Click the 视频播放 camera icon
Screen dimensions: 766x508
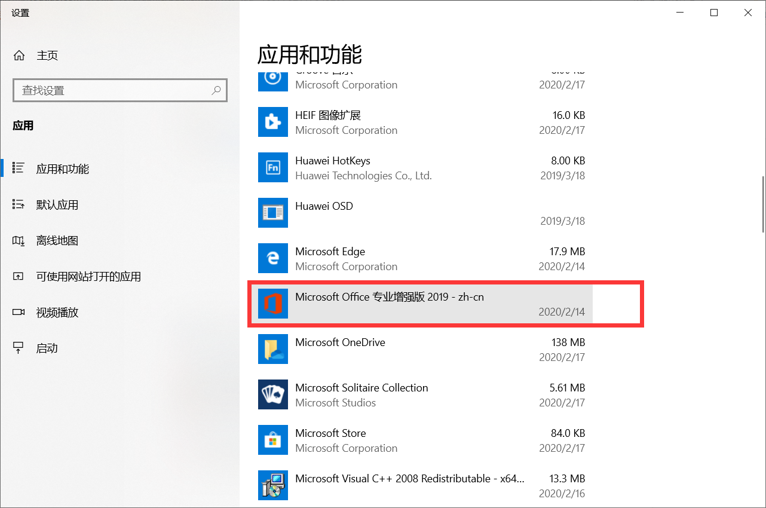coord(19,312)
